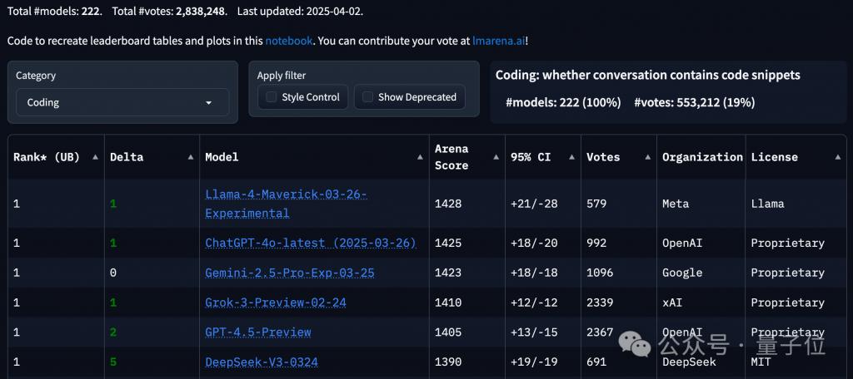853x379 pixels.
Task: Enable the Show Deprecated checkbox
Action: [x=367, y=97]
